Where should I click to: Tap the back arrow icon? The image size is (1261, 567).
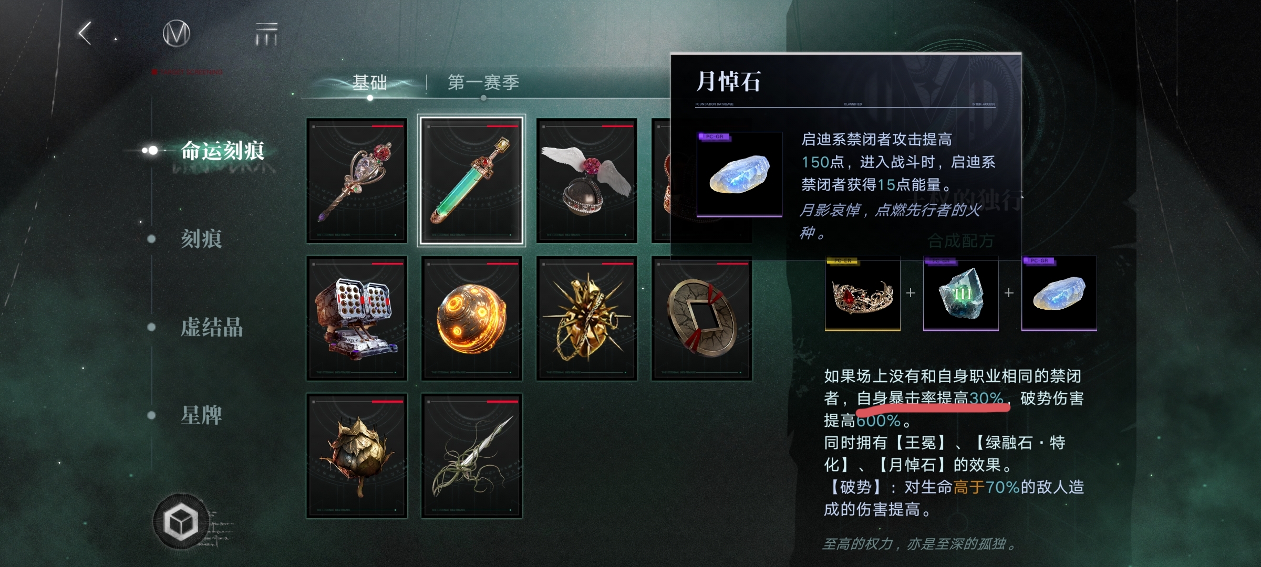(x=85, y=34)
